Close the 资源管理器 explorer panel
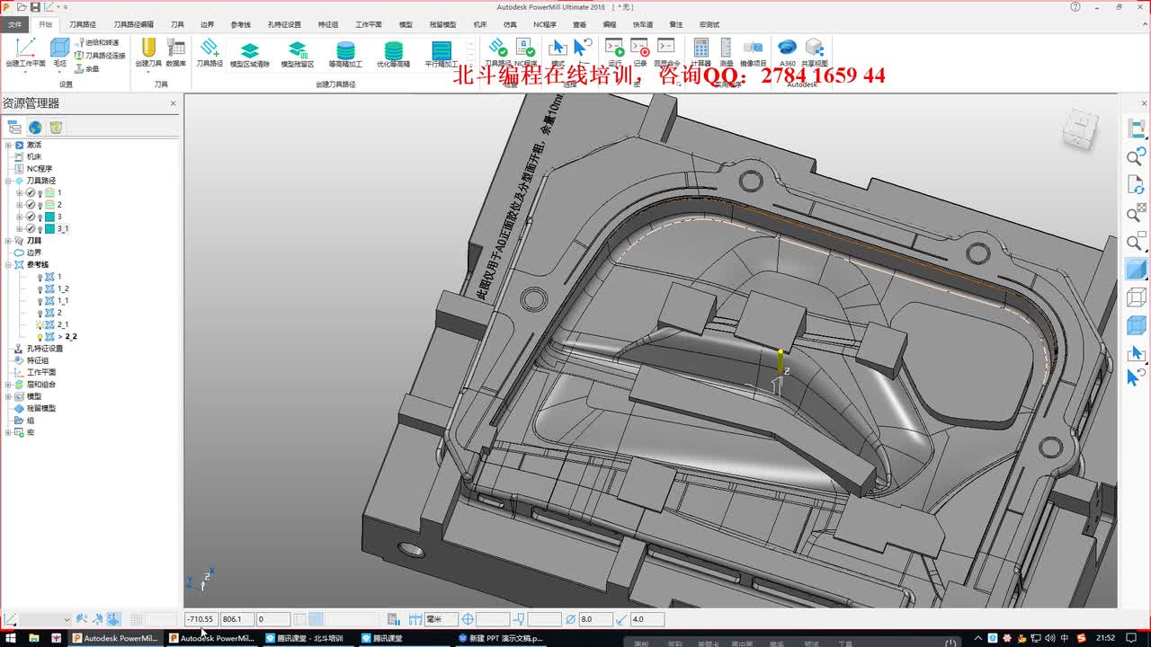1151x647 pixels. [x=174, y=103]
